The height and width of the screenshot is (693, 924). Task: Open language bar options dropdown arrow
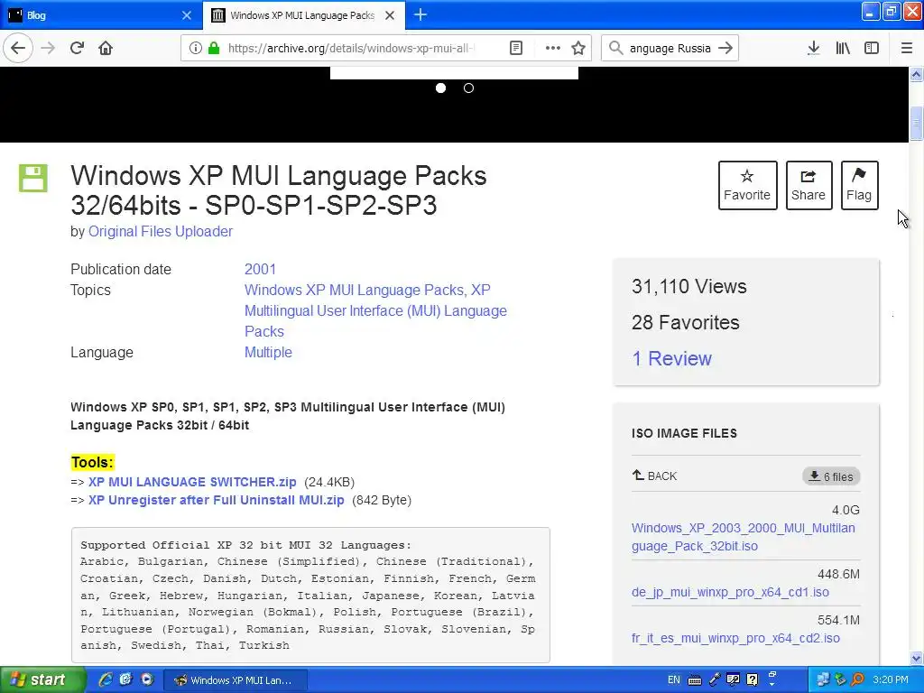(x=772, y=685)
